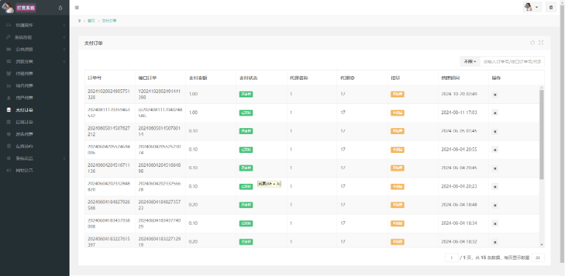Select order number 20240604183227615397

[x=108, y=242]
